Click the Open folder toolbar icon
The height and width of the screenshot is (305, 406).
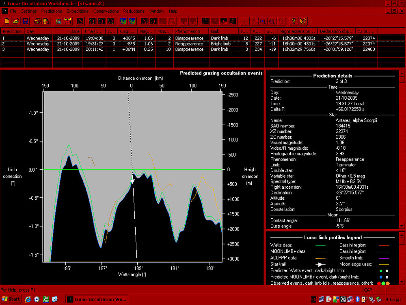click(16, 21)
